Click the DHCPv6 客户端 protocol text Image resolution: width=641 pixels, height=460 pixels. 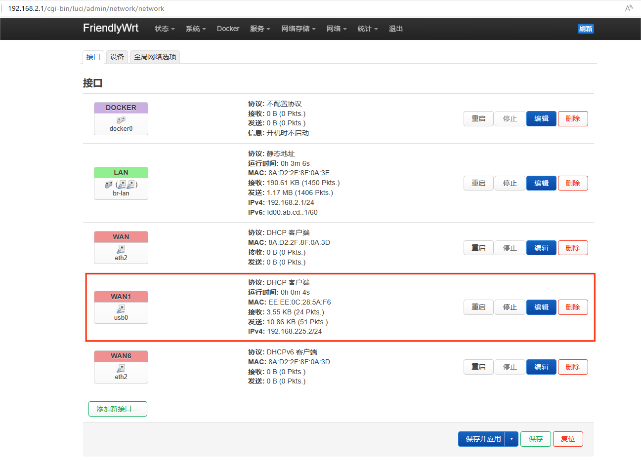[x=292, y=352]
